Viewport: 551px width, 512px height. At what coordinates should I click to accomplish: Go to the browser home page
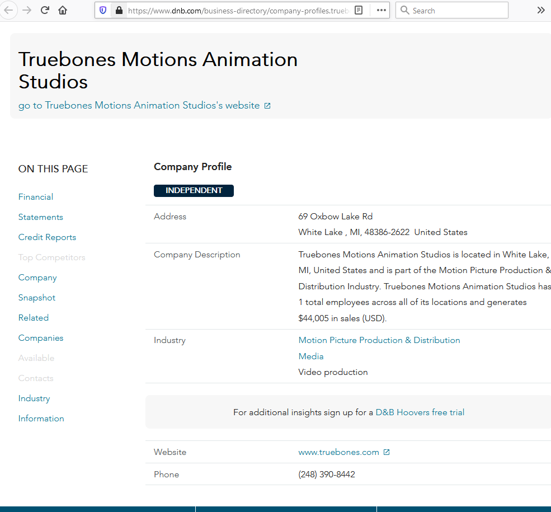[63, 10]
